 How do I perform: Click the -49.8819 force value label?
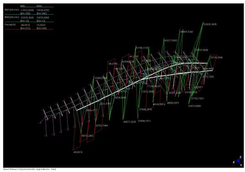(78, 152)
